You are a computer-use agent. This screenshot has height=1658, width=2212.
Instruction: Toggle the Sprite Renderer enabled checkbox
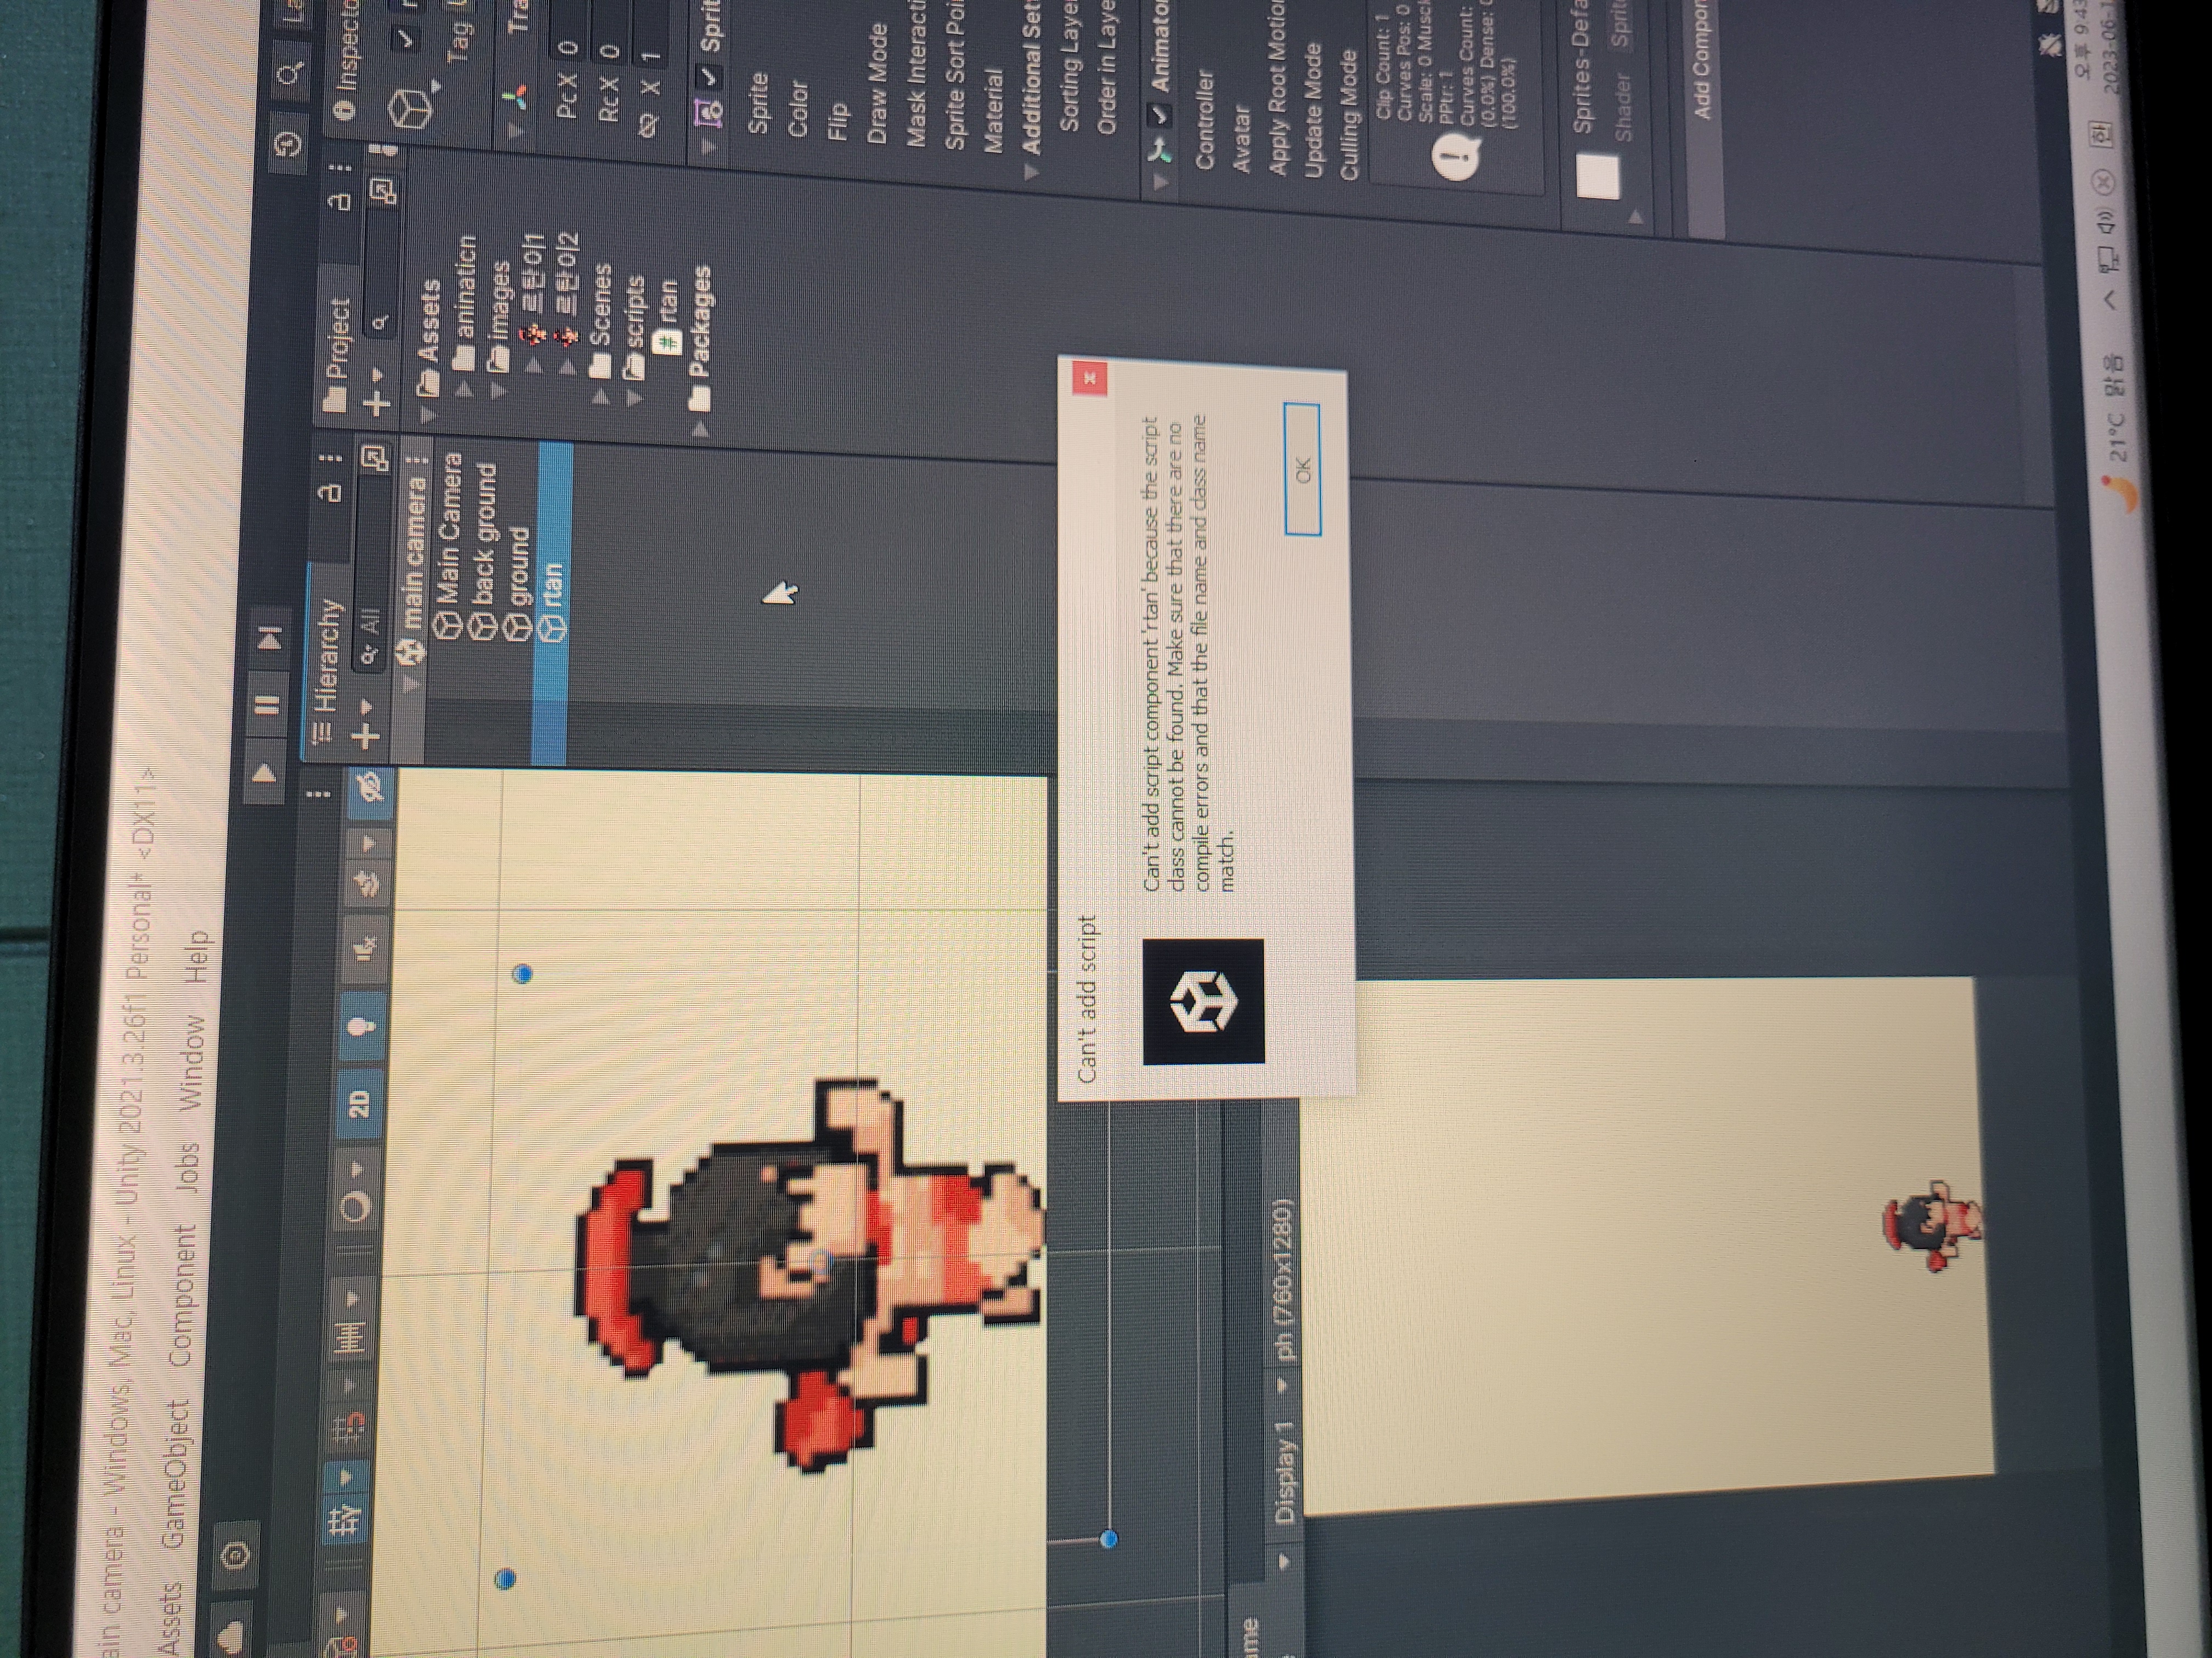pyautogui.click(x=709, y=77)
